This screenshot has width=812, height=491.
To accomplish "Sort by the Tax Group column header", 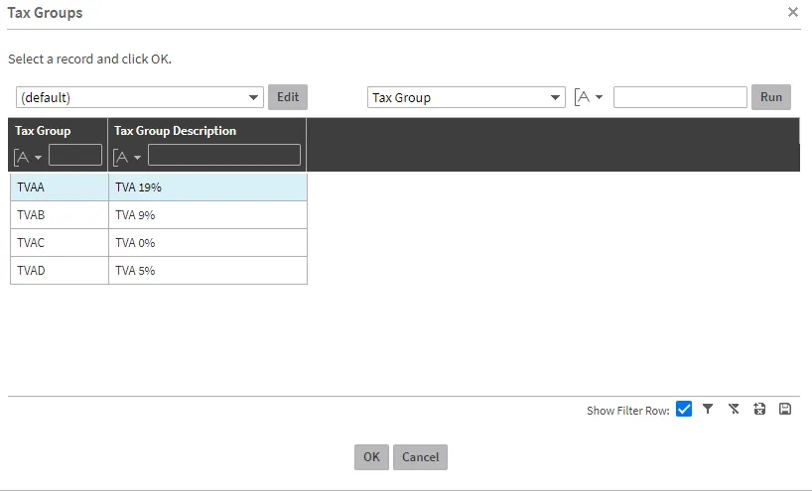I will point(43,131).
